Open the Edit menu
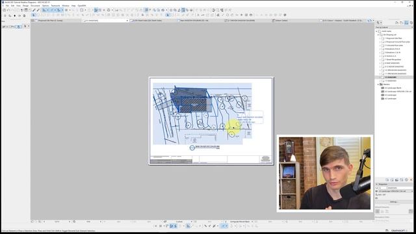The height and width of the screenshot is (234, 416). [12, 6]
